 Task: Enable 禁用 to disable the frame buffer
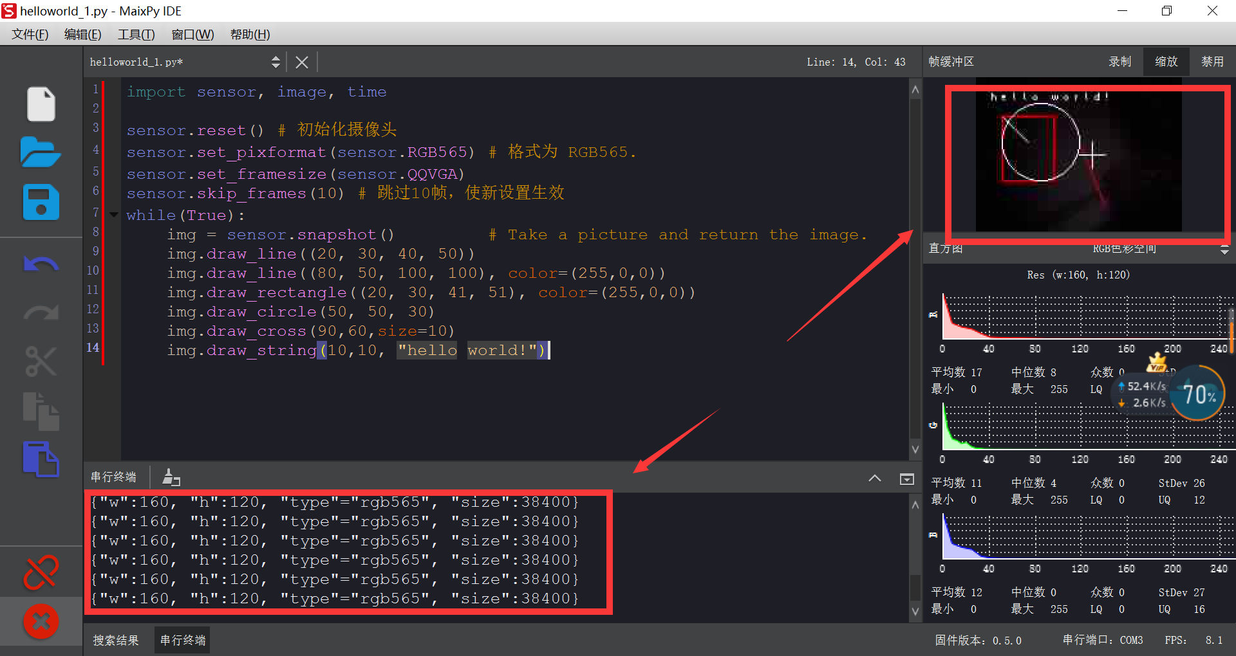point(1212,61)
